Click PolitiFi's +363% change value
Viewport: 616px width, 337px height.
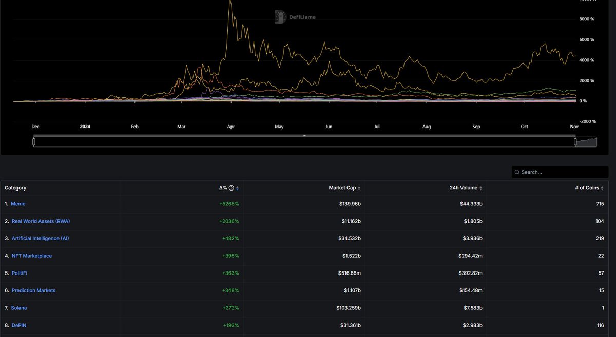(230, 273)
